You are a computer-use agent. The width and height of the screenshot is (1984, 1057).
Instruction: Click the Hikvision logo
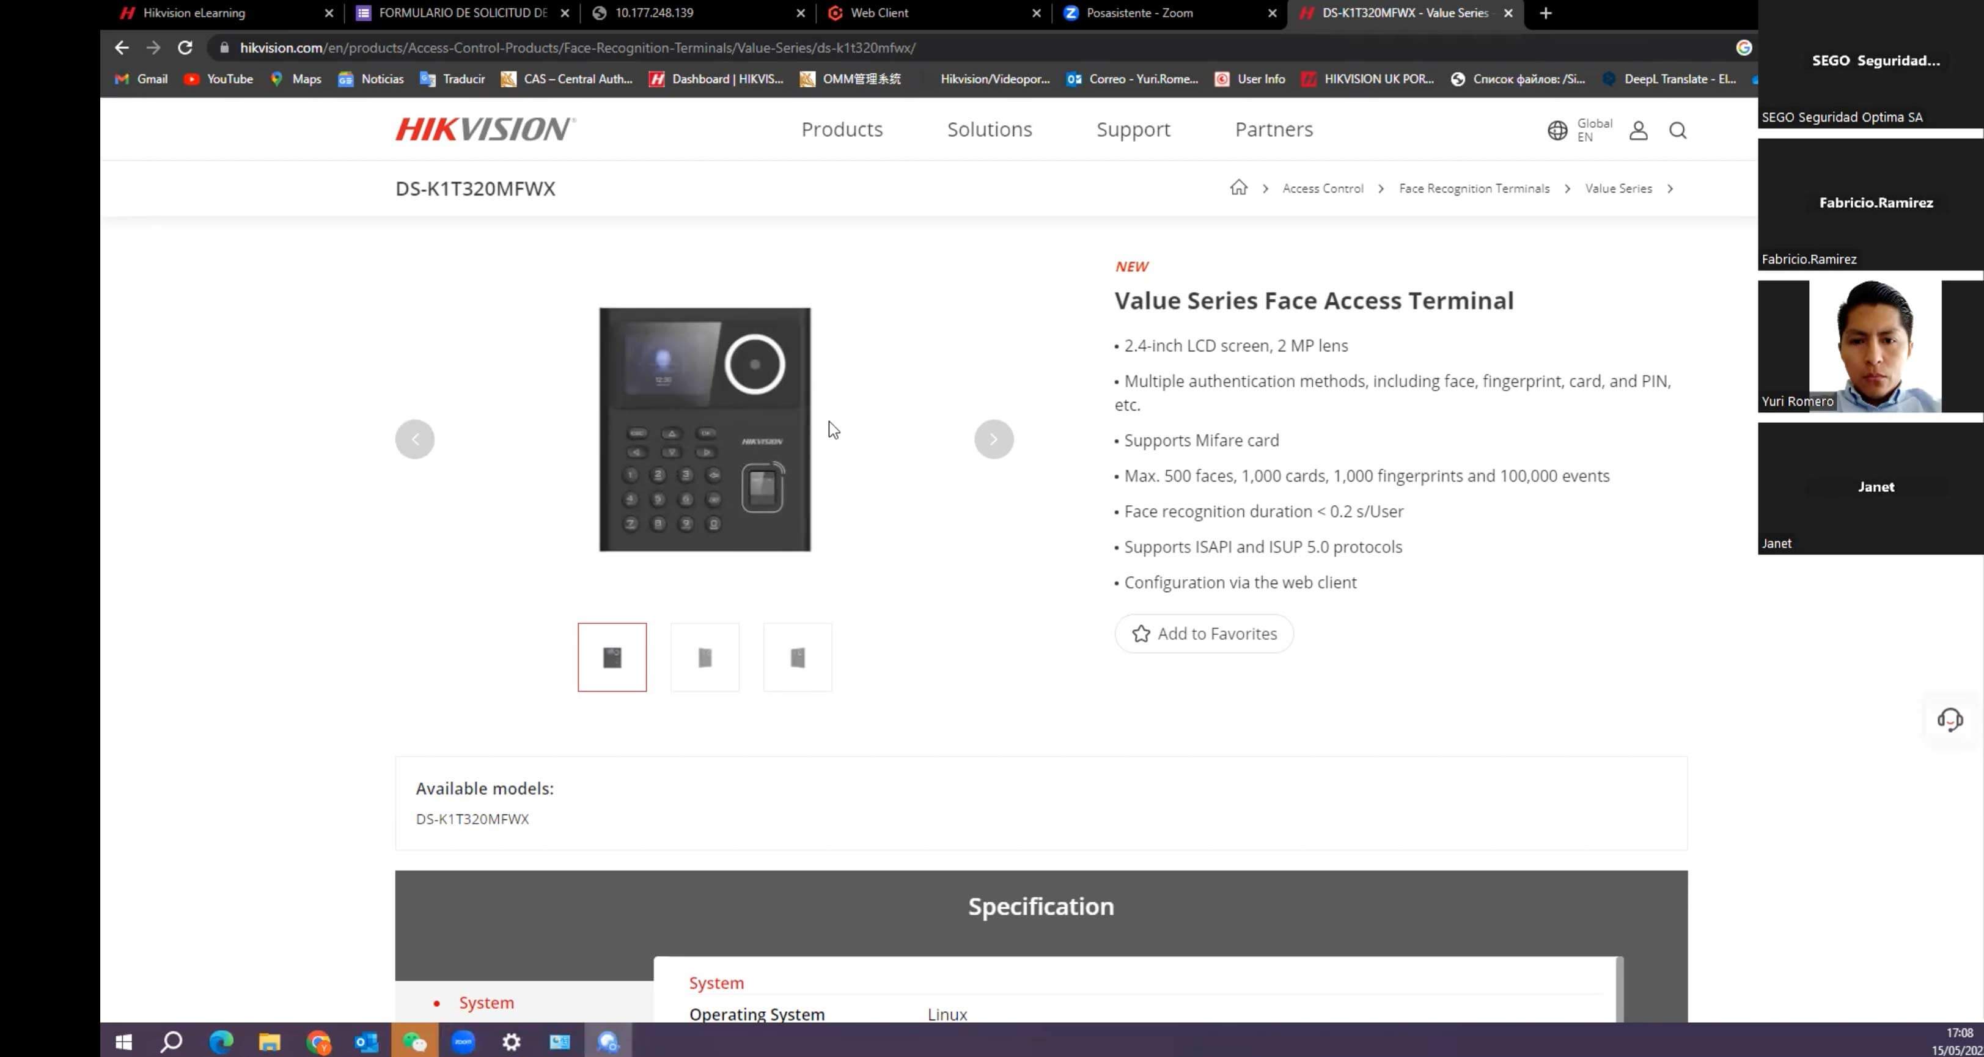point(486,130)
